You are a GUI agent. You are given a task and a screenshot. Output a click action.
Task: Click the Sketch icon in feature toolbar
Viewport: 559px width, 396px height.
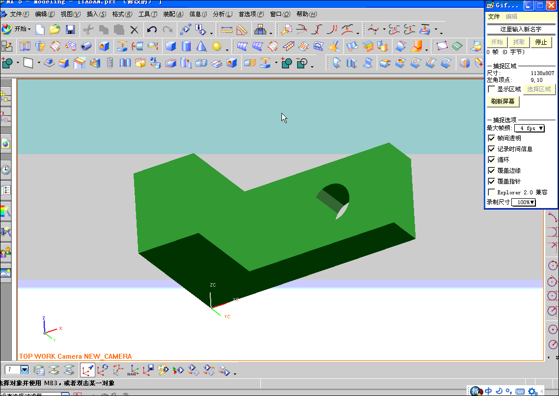tap(7, 46)
